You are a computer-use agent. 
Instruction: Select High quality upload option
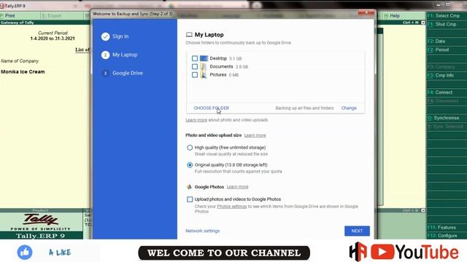click(x=190, y=148)
